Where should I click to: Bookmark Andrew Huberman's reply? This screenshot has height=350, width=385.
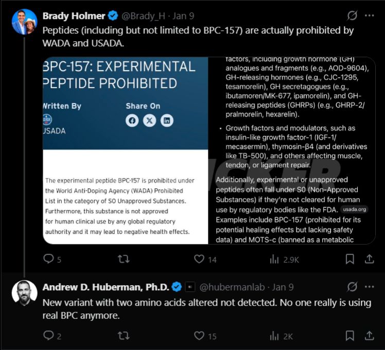coord(349,336)
